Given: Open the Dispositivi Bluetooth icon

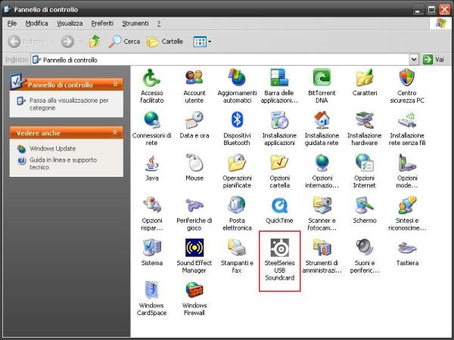Looking at the screenshot, I should coord(237,119).
